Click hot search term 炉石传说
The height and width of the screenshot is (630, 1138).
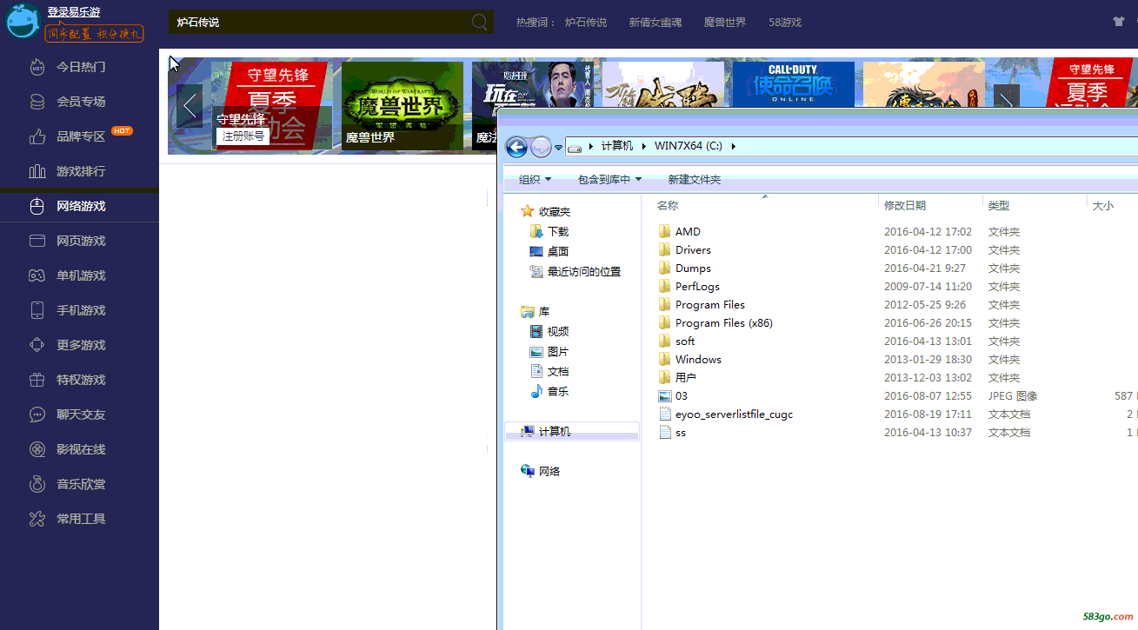coord(586,23)
